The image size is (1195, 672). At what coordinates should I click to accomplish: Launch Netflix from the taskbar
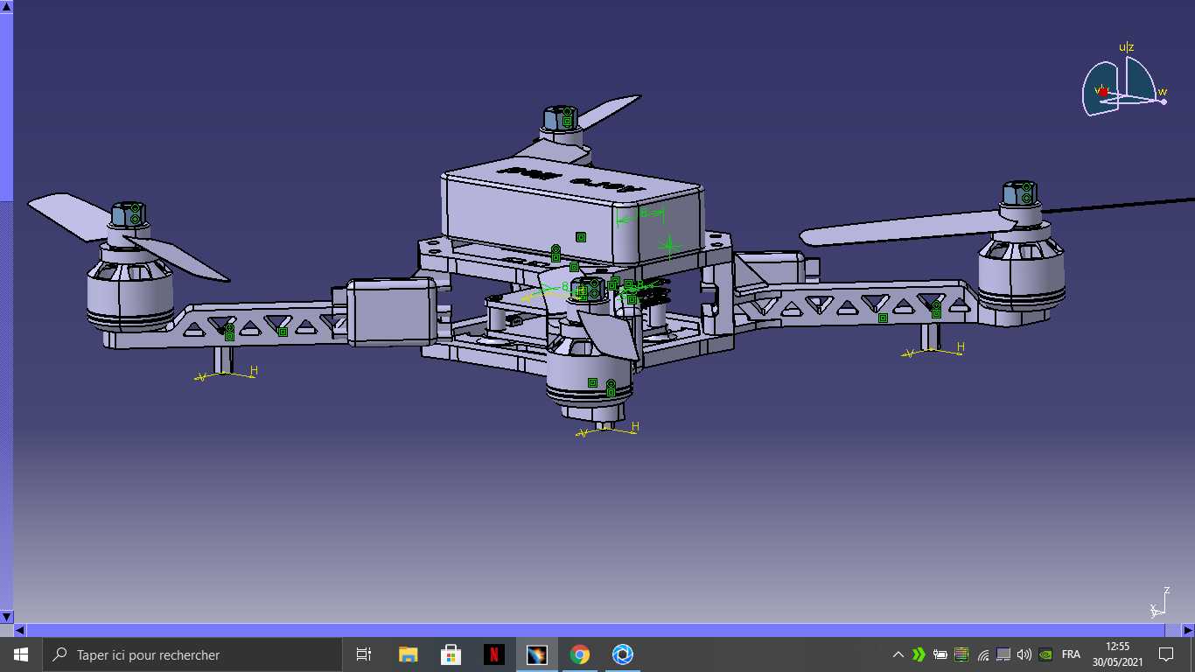click(494, 654)
